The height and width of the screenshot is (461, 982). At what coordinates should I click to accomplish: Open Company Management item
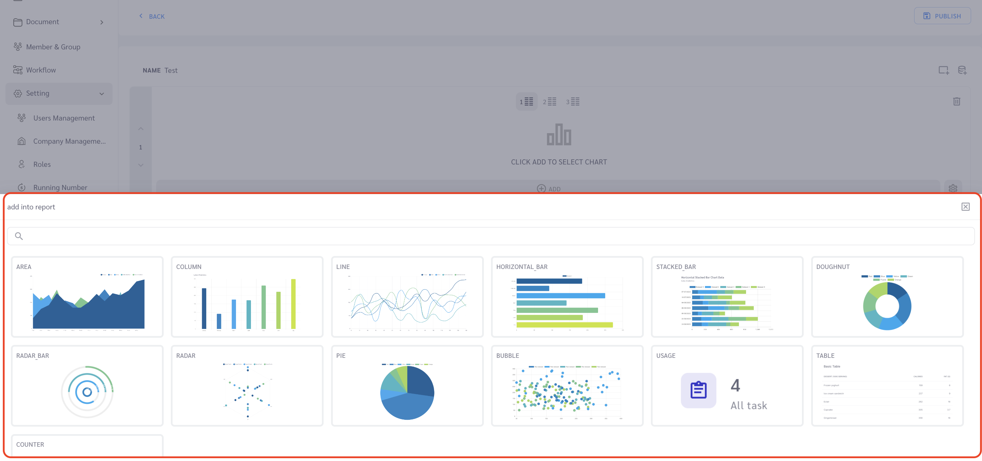pyautogui.click(x=61, y=141)
